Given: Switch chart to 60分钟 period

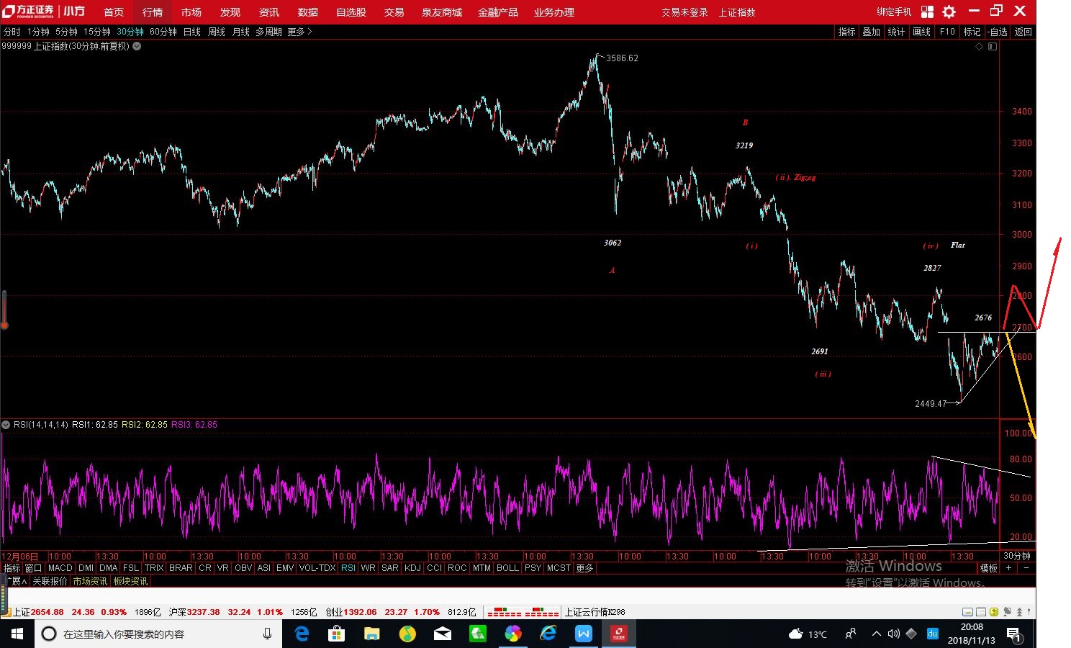Looking at the screenshot, I should pyautogui.click(x=163, y=32).
